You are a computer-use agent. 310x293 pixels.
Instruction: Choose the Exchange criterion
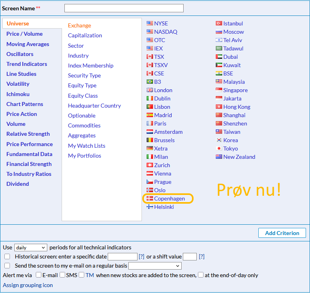point(79,25)
